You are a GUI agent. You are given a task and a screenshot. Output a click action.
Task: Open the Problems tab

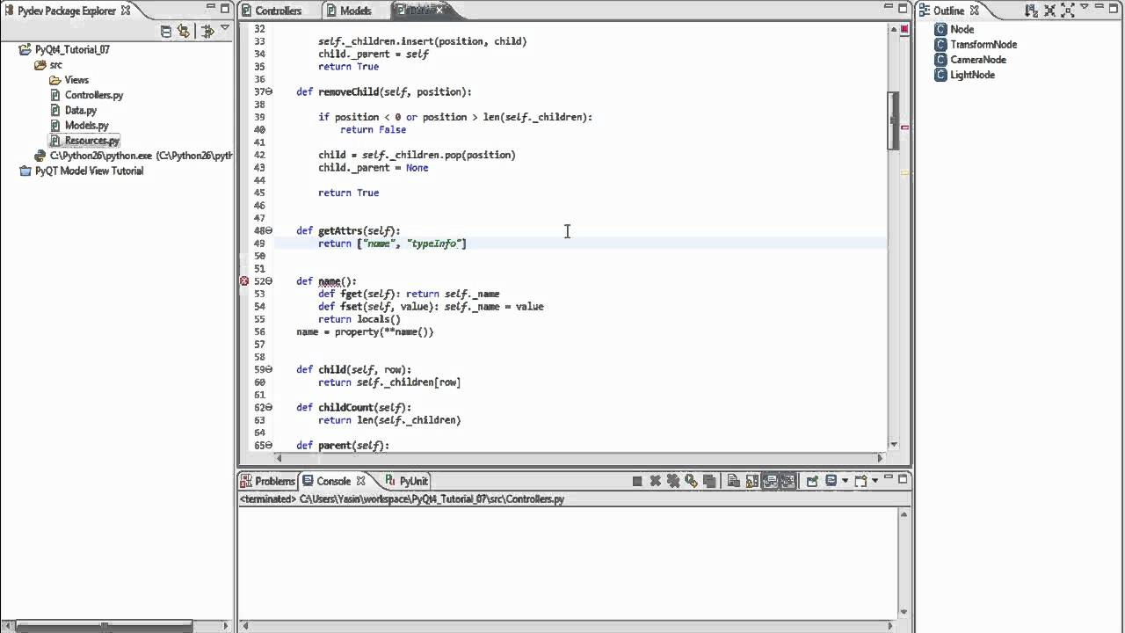pos(274,481)
